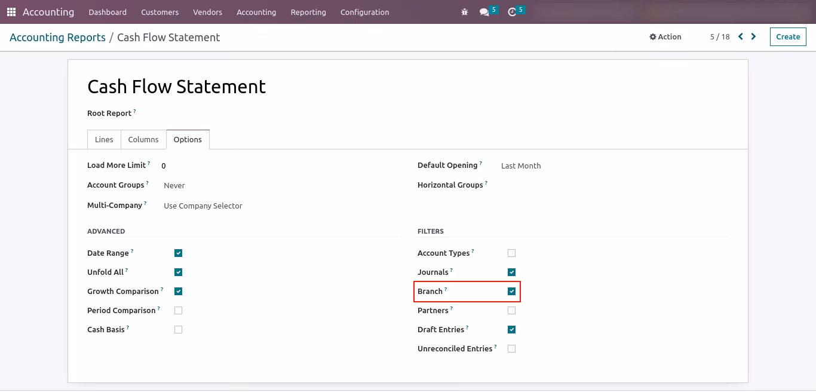This screenshot has width=816, height=392.
Task: Click the Horizontal Groups help mark
Action: coord(486,183)
